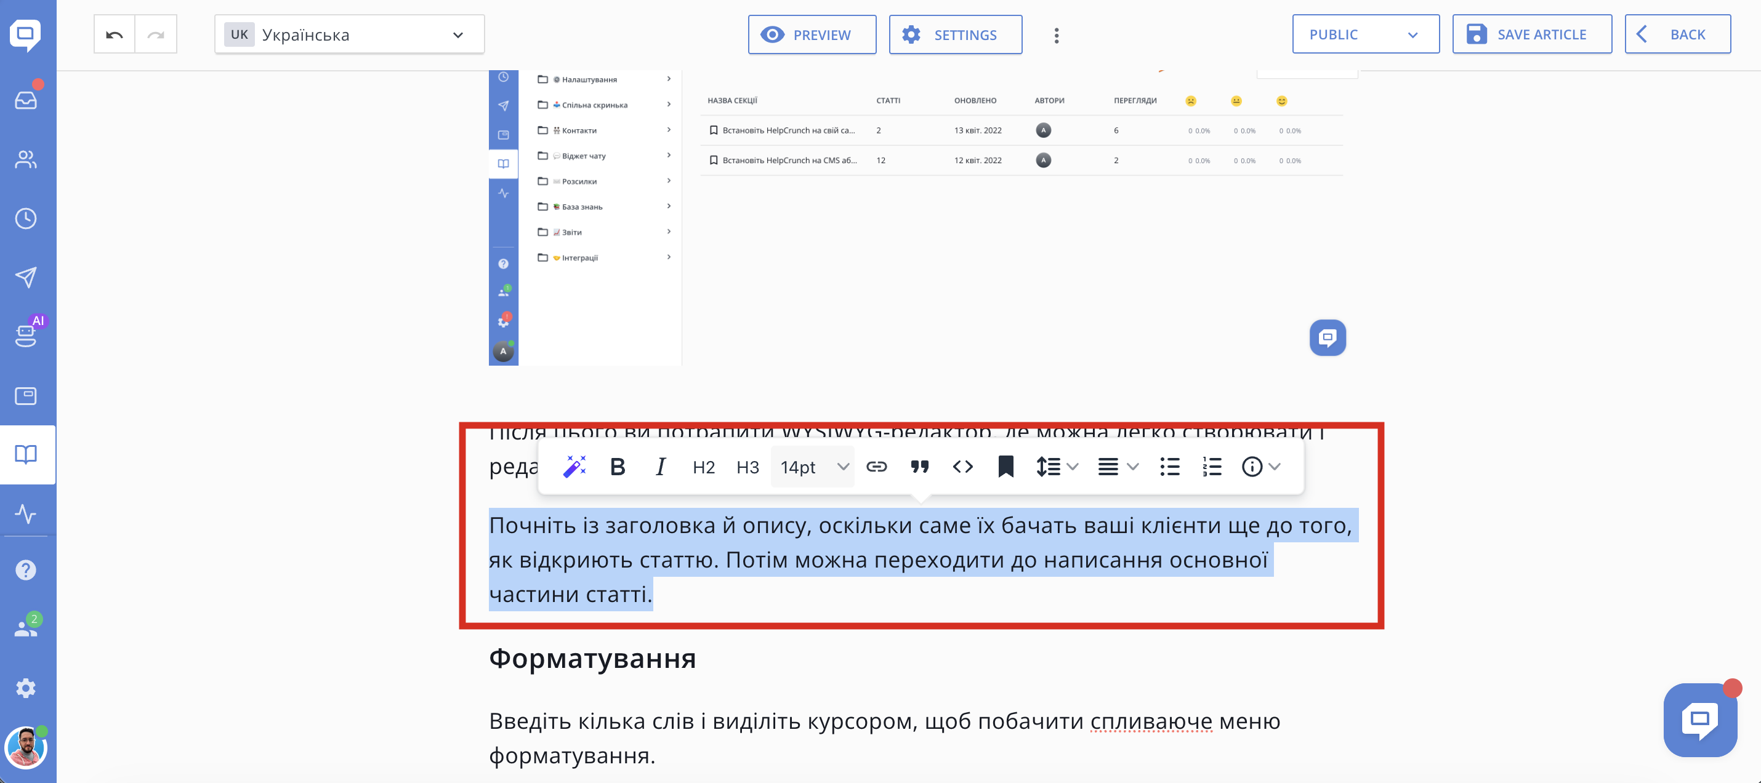Click the PREVIEW button

[812, 35]
